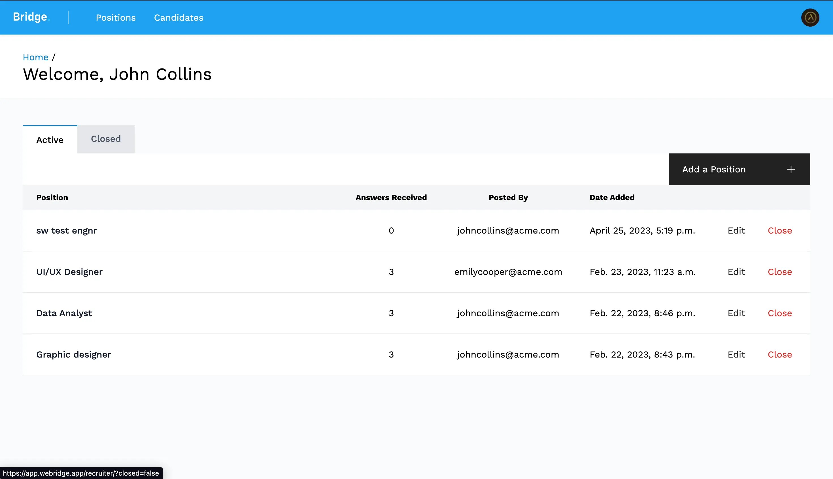Viewport: 833px width, 479px height.
Task: Open the Graphic designer position row
Action: point(73,355)
